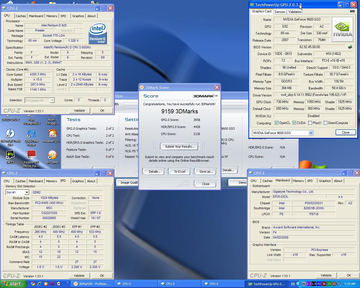Click the orange Quick Launch icon beside Internet Explorer
Image resolution: width=360 pixels, height=288 pixels.
coord(46,284)
